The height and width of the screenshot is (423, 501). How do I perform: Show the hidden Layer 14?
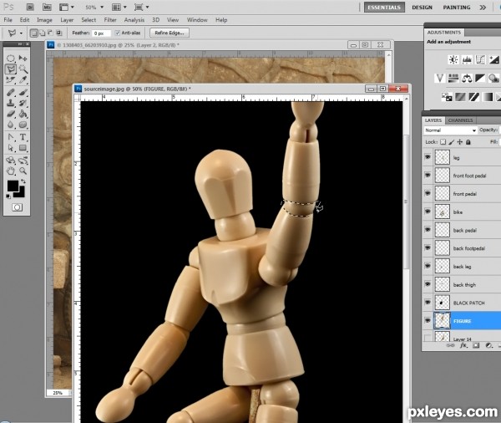point(428,338)
